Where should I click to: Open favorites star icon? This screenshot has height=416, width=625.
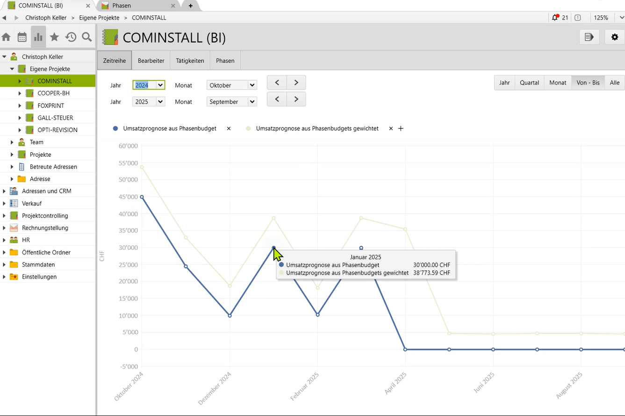pos(54,37)
